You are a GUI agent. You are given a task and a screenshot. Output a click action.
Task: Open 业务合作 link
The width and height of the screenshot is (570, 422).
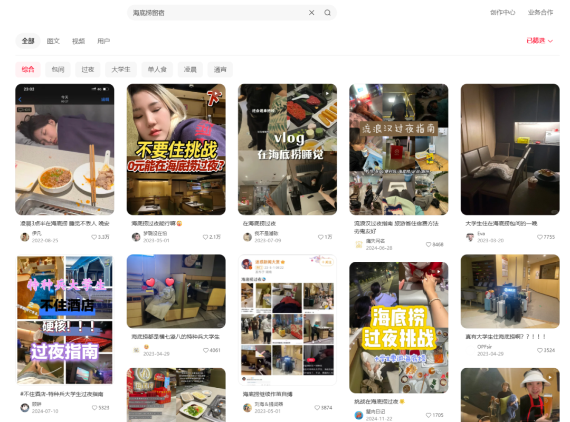coord(540,12)
